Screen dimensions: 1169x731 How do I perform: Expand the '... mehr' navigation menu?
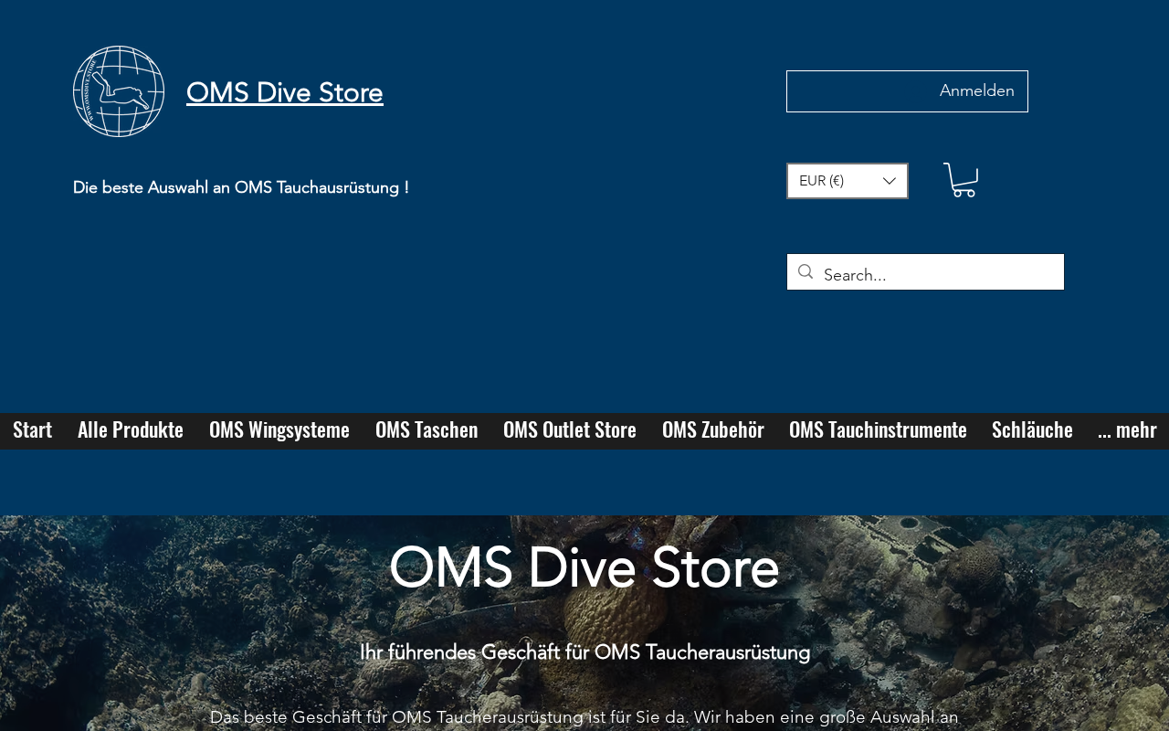[x=1127, y=429]
